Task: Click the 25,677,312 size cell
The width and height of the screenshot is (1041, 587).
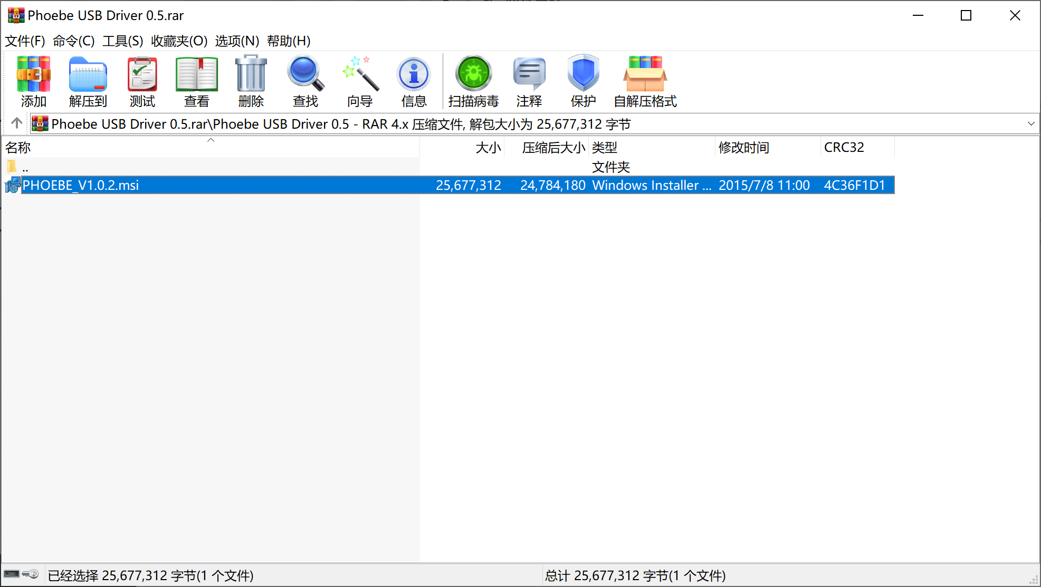Action: pyautogui.click(x=469, y=185)
